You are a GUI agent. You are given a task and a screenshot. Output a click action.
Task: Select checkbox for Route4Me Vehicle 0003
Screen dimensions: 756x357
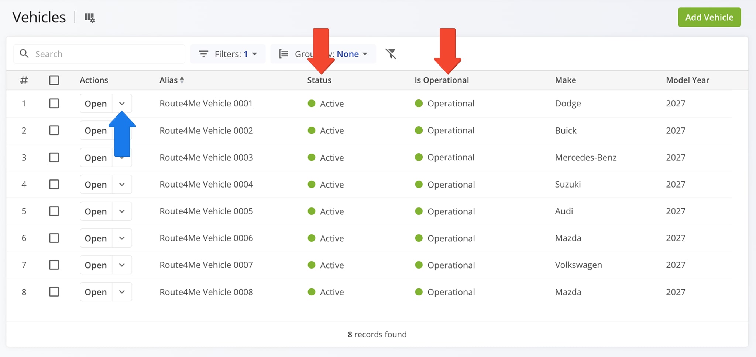(54, 157)
